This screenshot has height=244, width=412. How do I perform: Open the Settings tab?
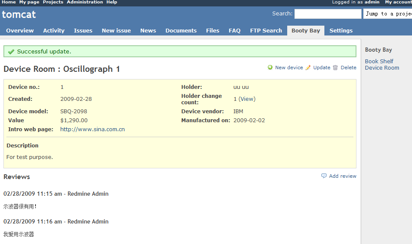pyautogui.click(x=341, y=31)
